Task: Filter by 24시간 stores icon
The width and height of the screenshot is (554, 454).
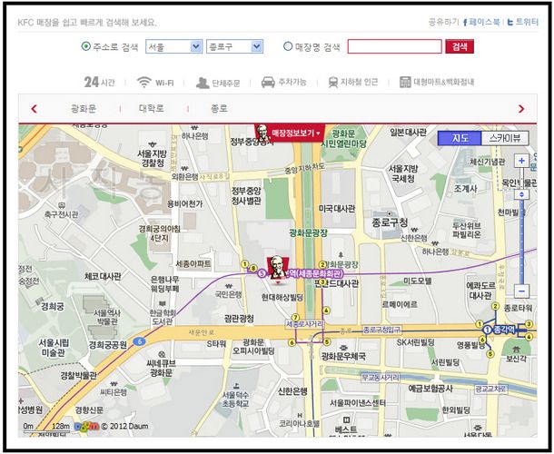Action: pyautogui.click(x=99, y=82)
